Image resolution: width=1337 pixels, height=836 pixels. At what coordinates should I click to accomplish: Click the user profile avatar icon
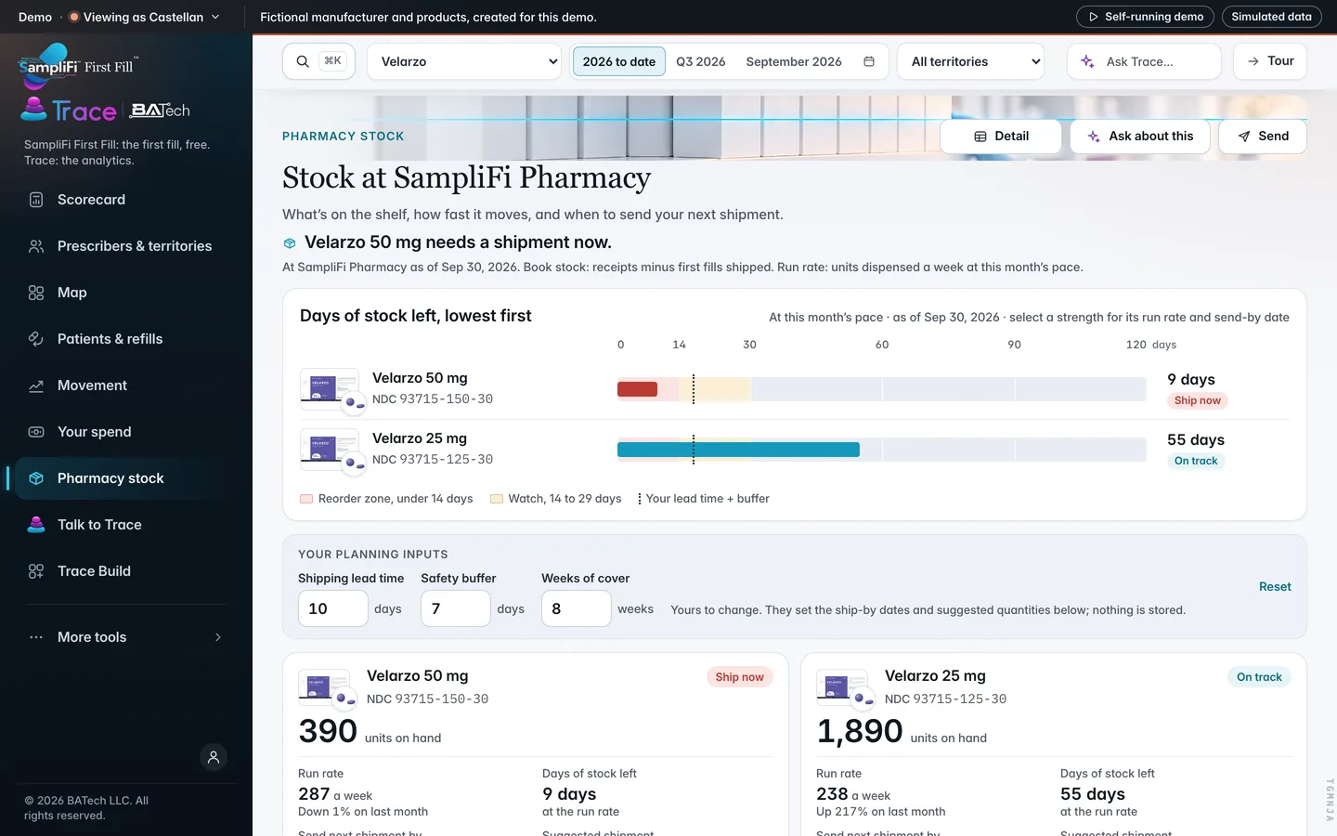pyautogui.click(x=214, y=757)
